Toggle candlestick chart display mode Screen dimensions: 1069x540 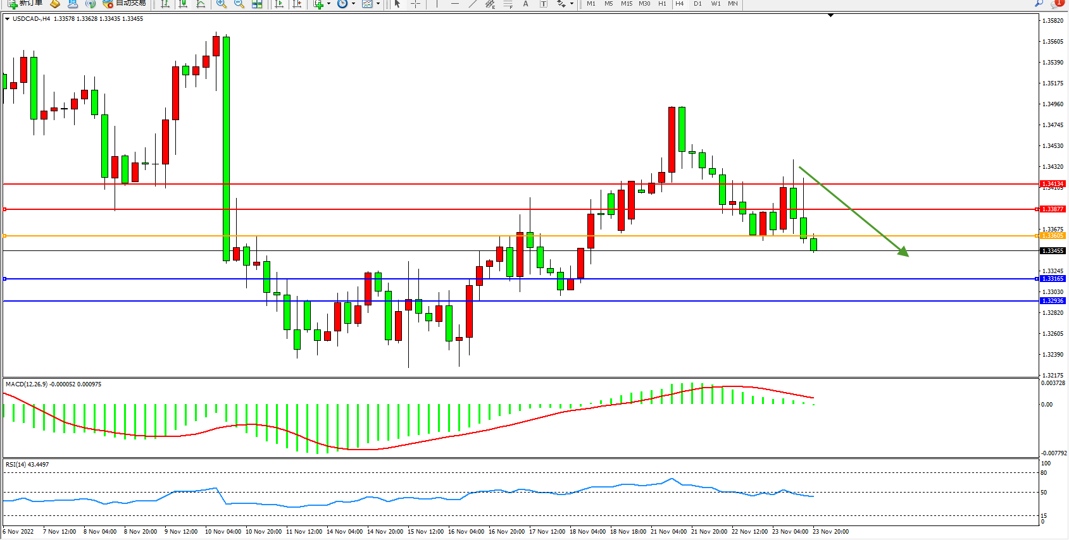point(183,4)
